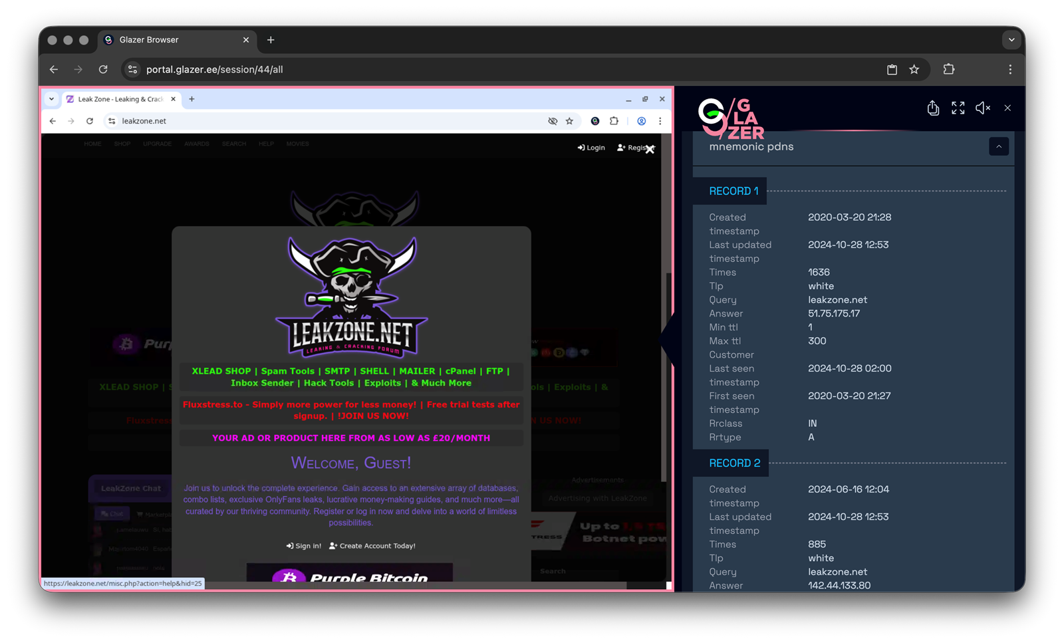Open the inner browser extensions puzzle icon
The height and width of the screenshot is (643, 1064).
tap(614, 121)
